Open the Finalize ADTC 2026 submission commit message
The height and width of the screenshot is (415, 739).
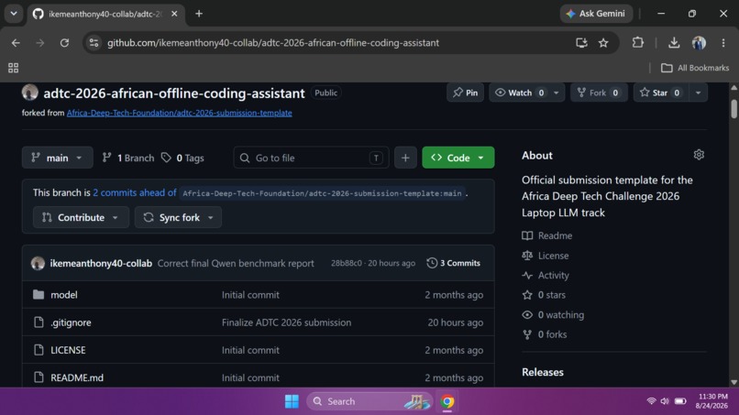coord(287,322)
